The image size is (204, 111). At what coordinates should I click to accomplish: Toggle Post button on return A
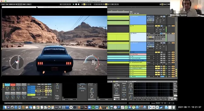164,66
